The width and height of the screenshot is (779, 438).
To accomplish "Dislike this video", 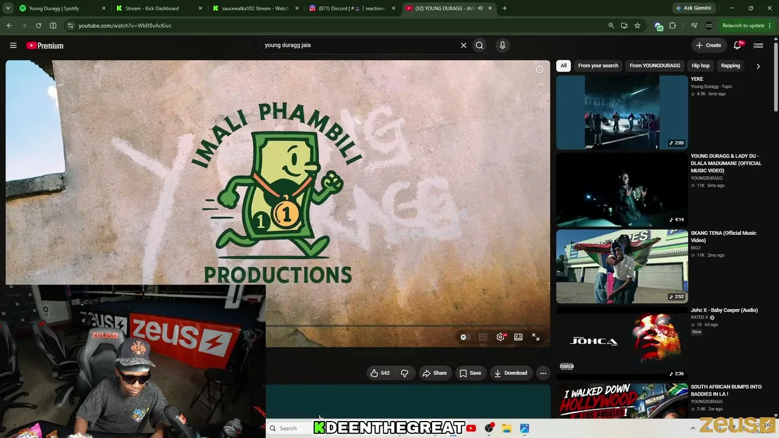I will point(405,373).
